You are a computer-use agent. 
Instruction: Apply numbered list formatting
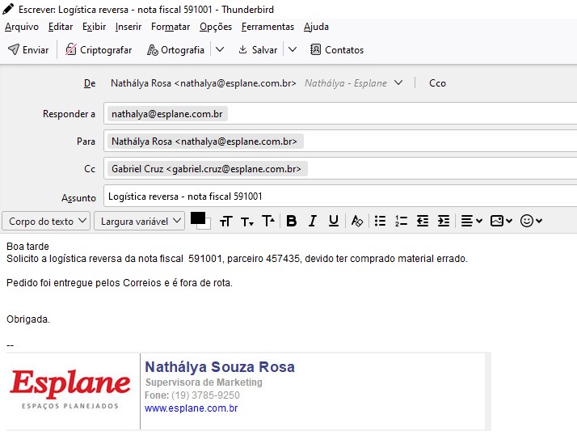(x=401, y=221)
